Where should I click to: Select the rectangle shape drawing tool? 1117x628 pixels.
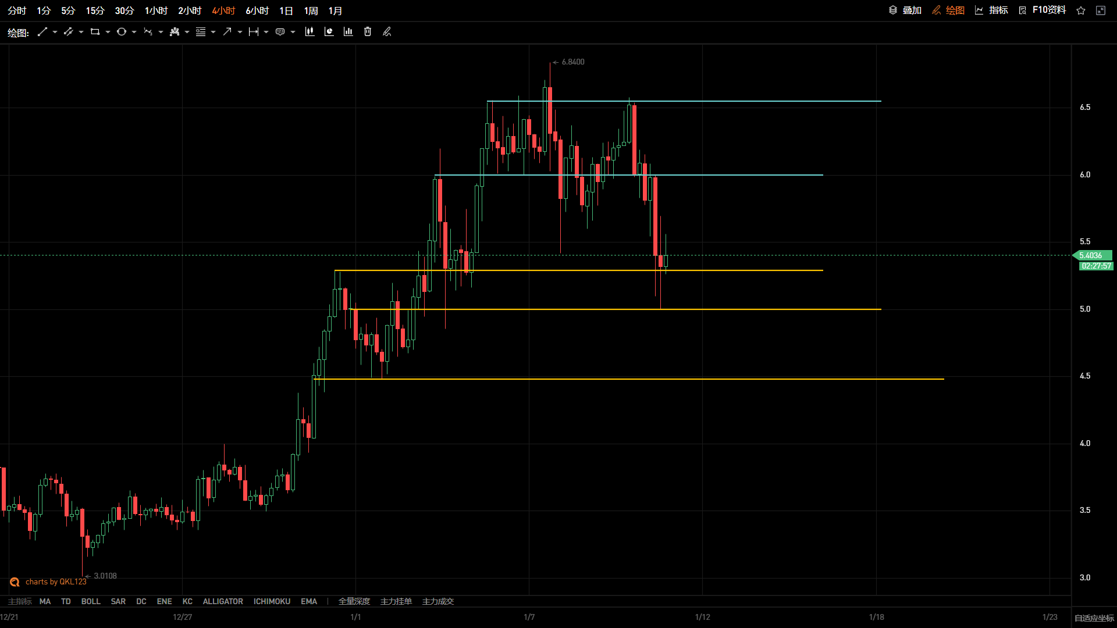95,32
